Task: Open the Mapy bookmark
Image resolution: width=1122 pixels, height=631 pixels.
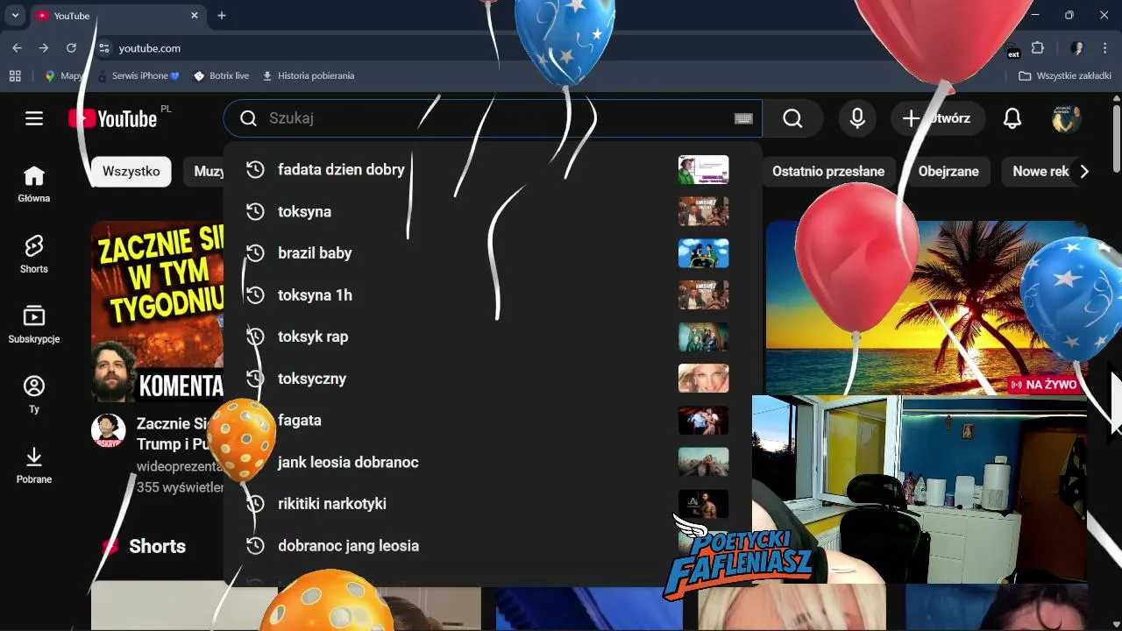Action: click(x=63, y=76)
